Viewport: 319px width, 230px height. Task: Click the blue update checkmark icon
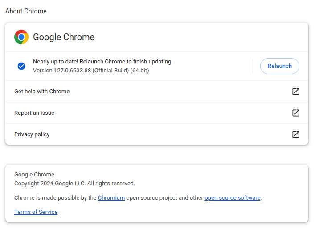coord(21,66)
